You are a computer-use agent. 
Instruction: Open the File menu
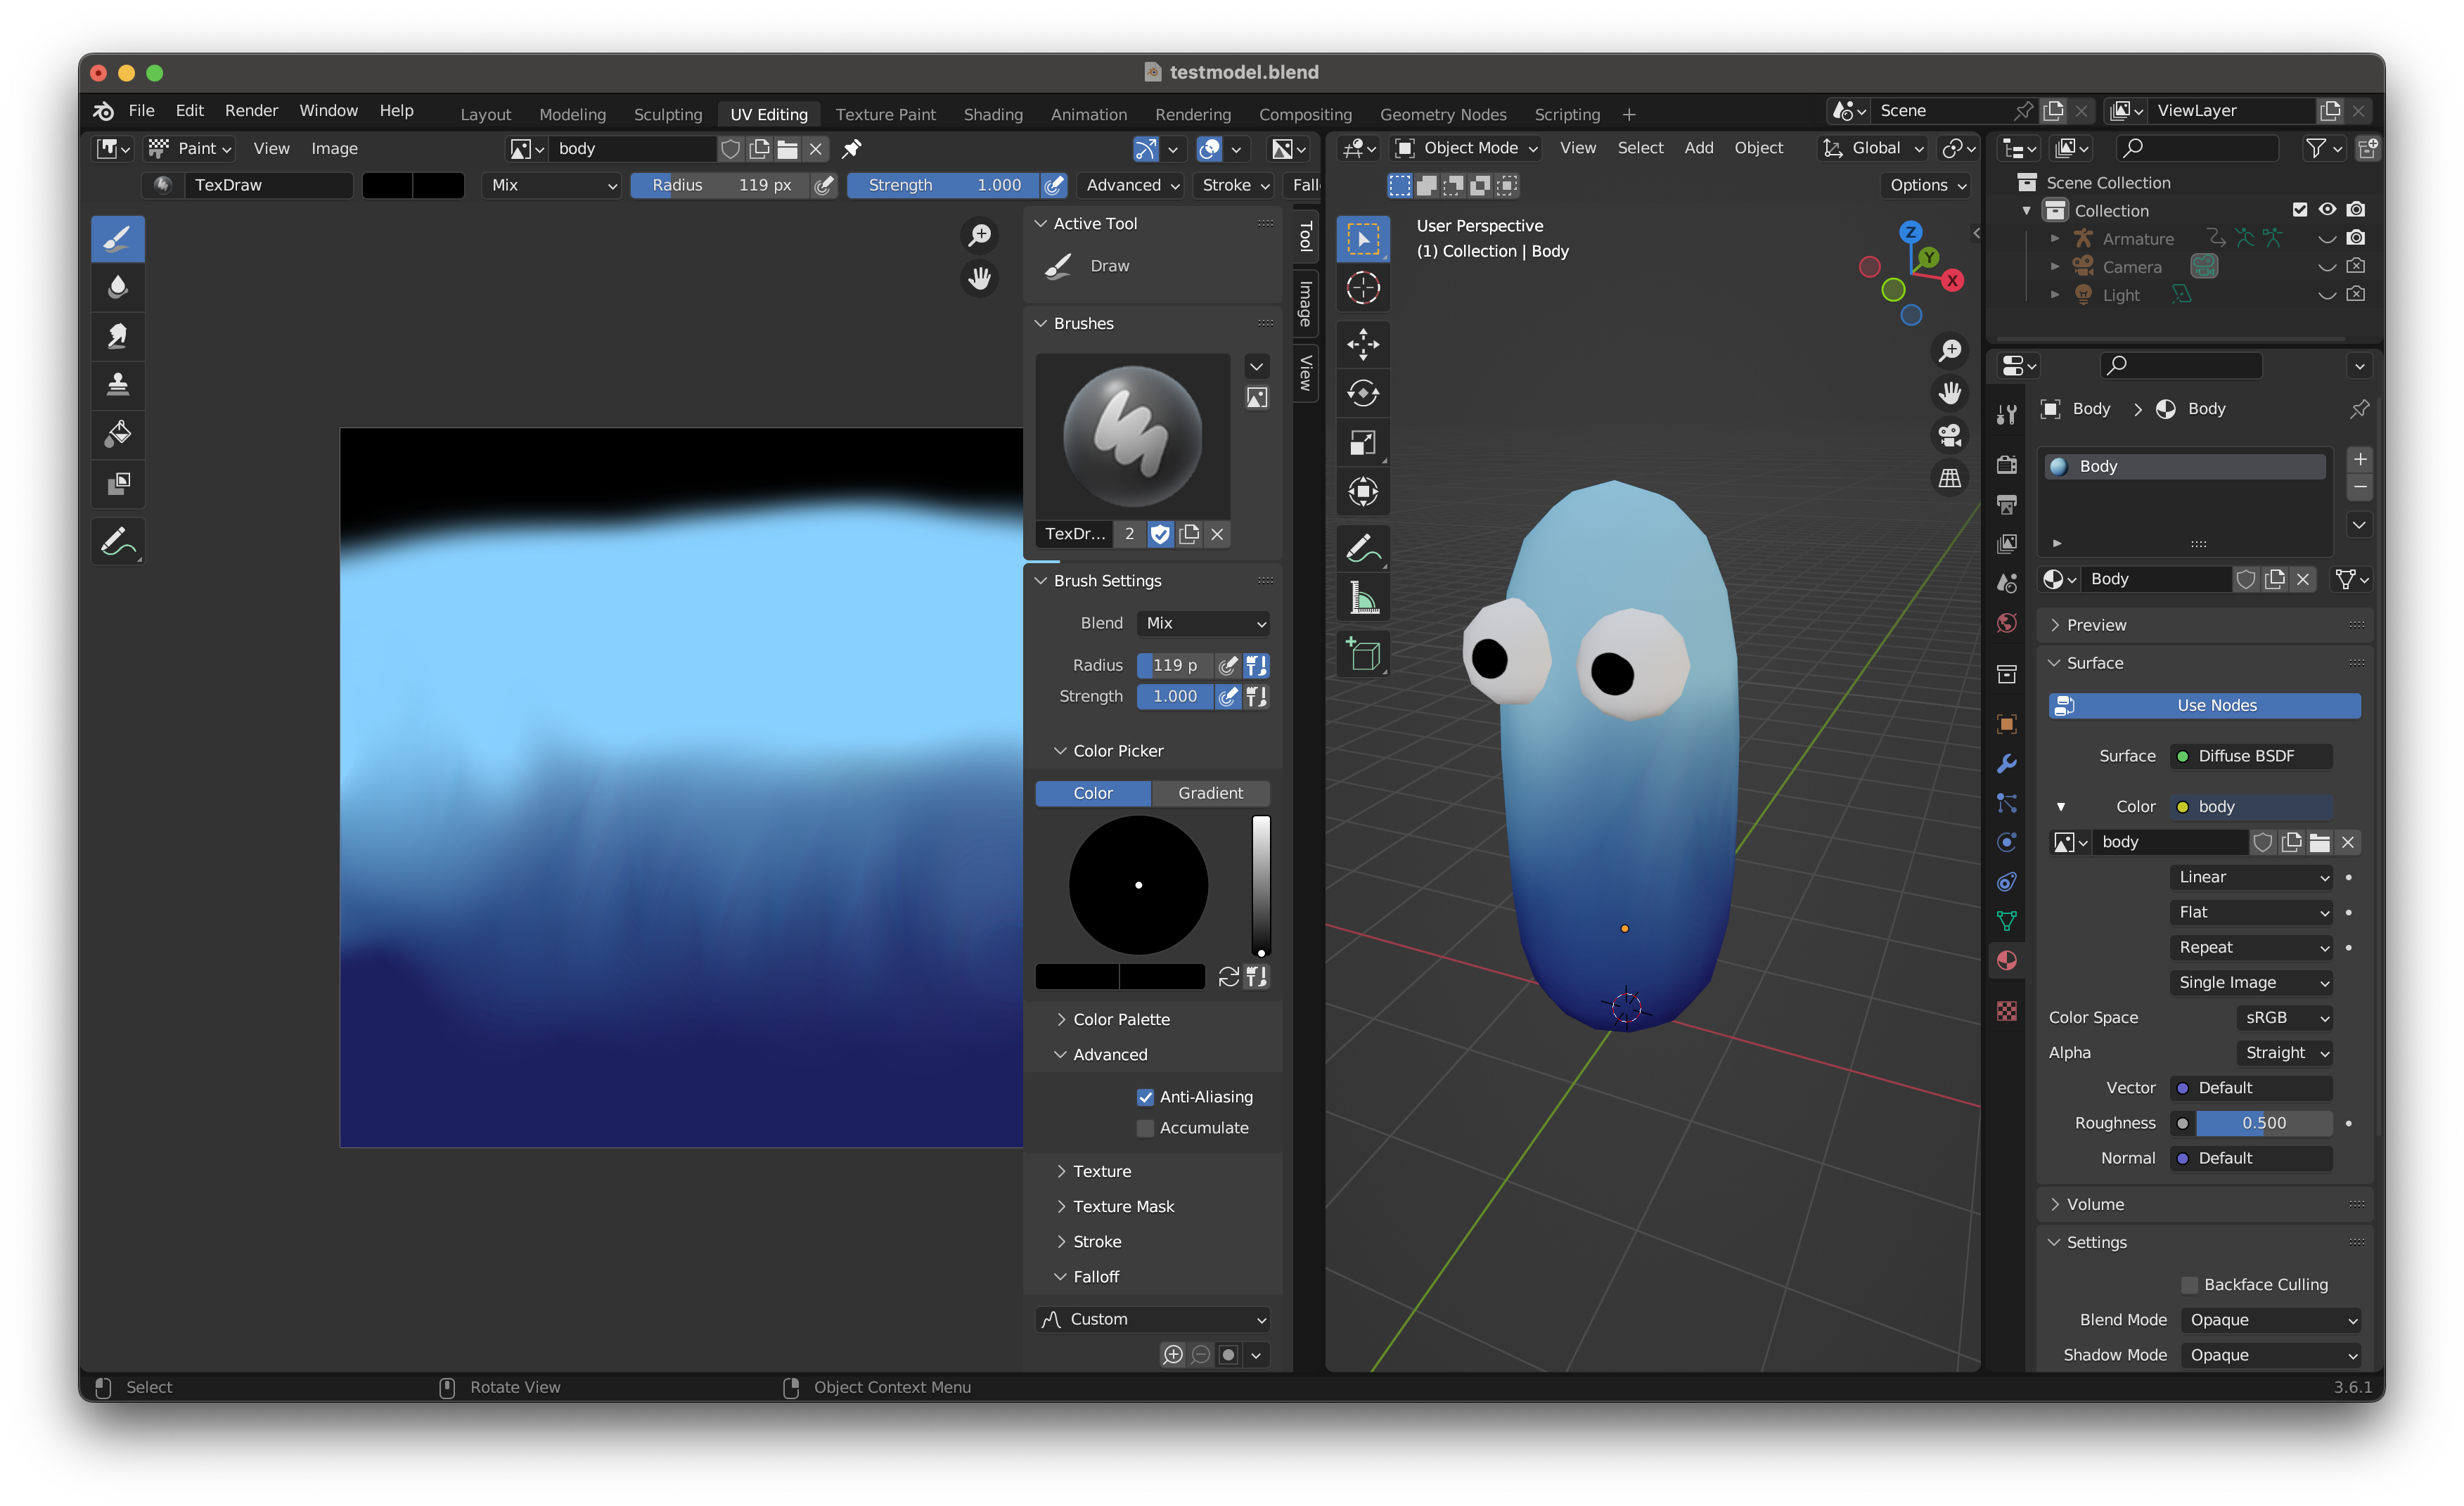[x=141, y=110]
